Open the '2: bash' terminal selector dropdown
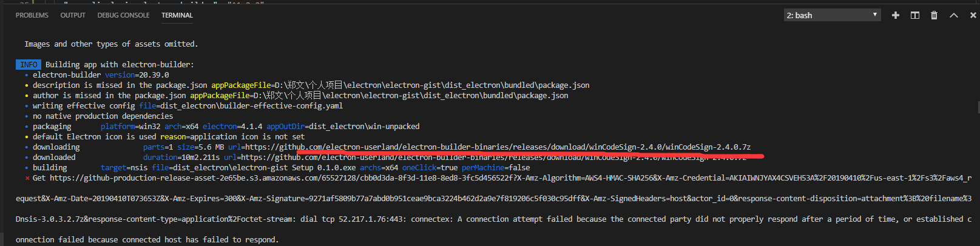 tap(832, 15)
